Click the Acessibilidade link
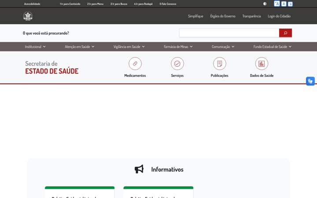 [x=32, y=4]
